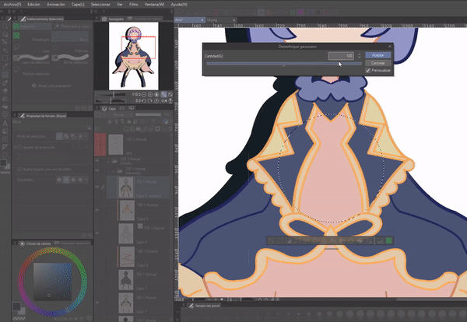Click Navigator rotate right icon
The width and height of the screenshot is (467, 322).
pos(150,101)
